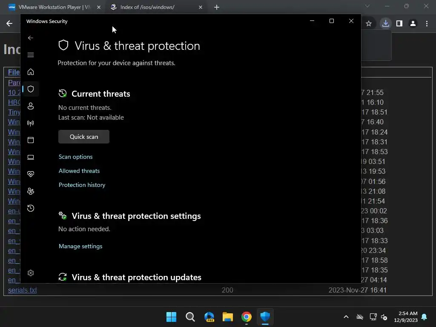Open the browser profile icon
Viewport: 436px width, 327px height.
413,24
